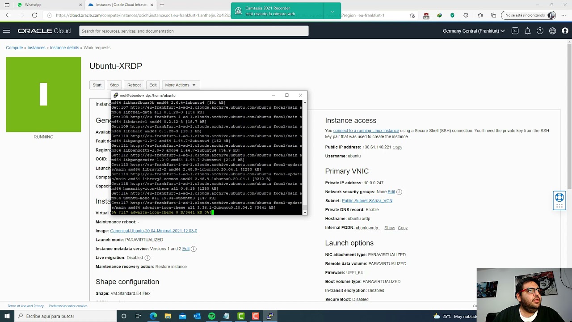Open the Camtasia green C taskbar icon

pos(241,316)
